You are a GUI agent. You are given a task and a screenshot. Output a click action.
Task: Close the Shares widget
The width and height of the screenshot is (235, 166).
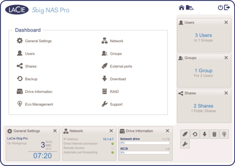[x=226, y=93]
